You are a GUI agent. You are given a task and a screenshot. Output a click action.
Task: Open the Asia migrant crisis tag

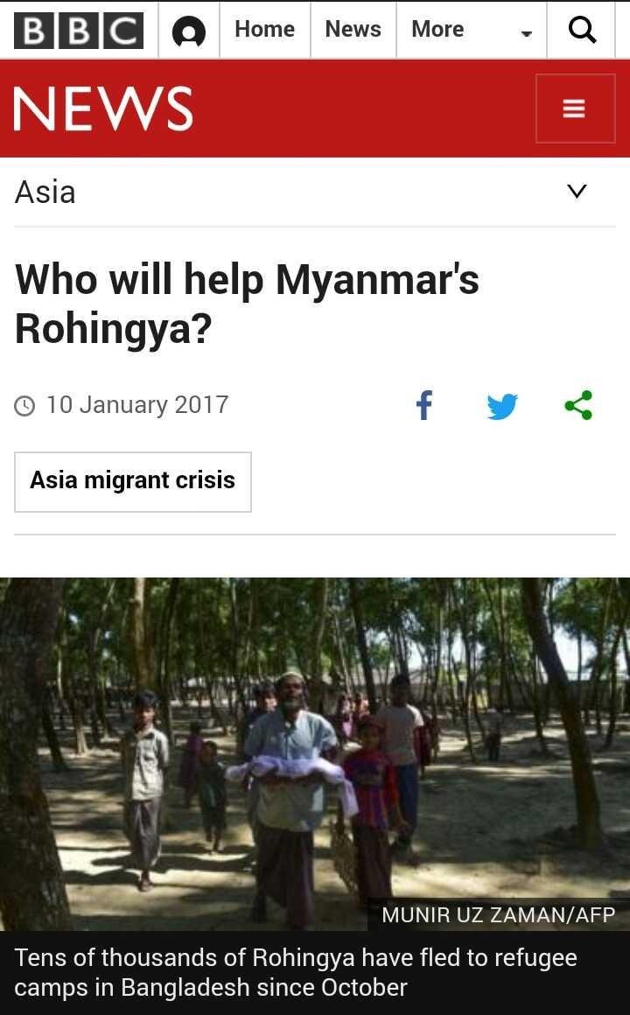(x=133, y=481)
